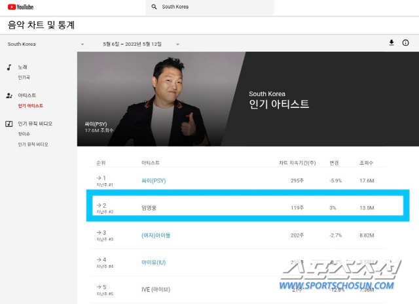The image size is (419, 304).
Task: Click the 인기 뮤직 비디오 icon
Action: pyautogui.click(x=9, y=124)
